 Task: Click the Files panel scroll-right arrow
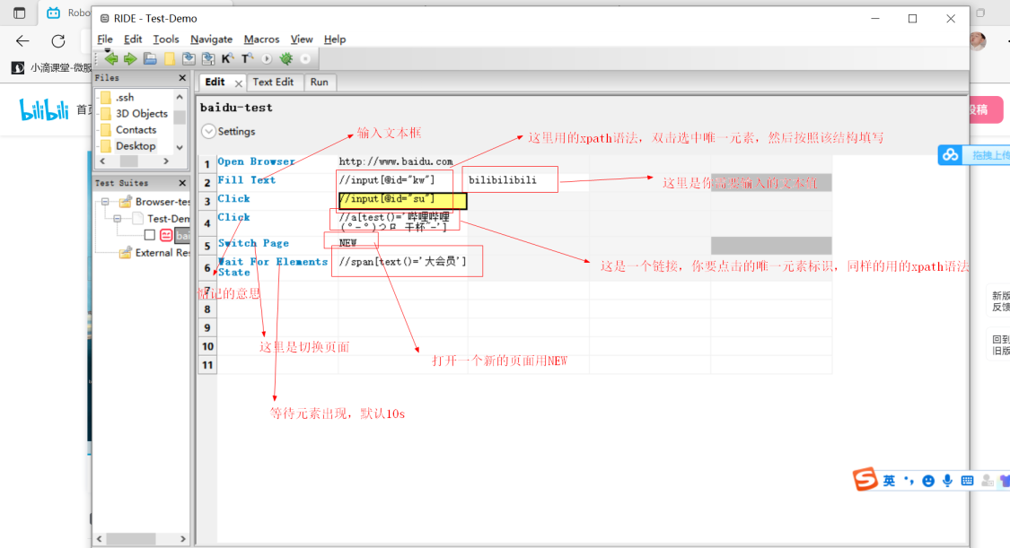click(166, 161)
